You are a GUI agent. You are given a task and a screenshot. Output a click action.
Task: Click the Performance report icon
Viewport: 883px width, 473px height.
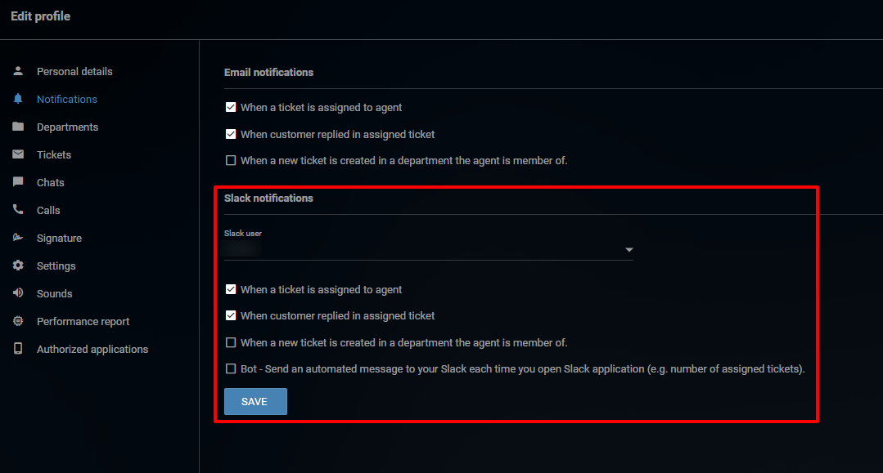click(18, 321)
